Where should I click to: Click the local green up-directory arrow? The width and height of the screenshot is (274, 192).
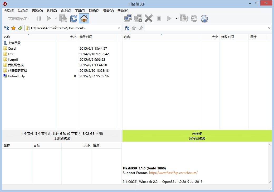point(20,28)
